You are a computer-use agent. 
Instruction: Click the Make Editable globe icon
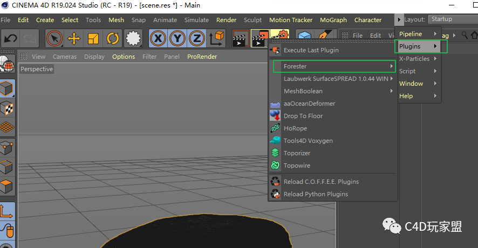8,64
